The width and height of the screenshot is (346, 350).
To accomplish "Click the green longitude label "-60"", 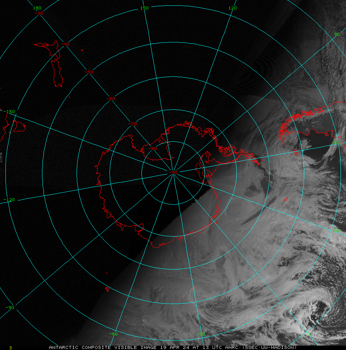I will tap(114, 334).
